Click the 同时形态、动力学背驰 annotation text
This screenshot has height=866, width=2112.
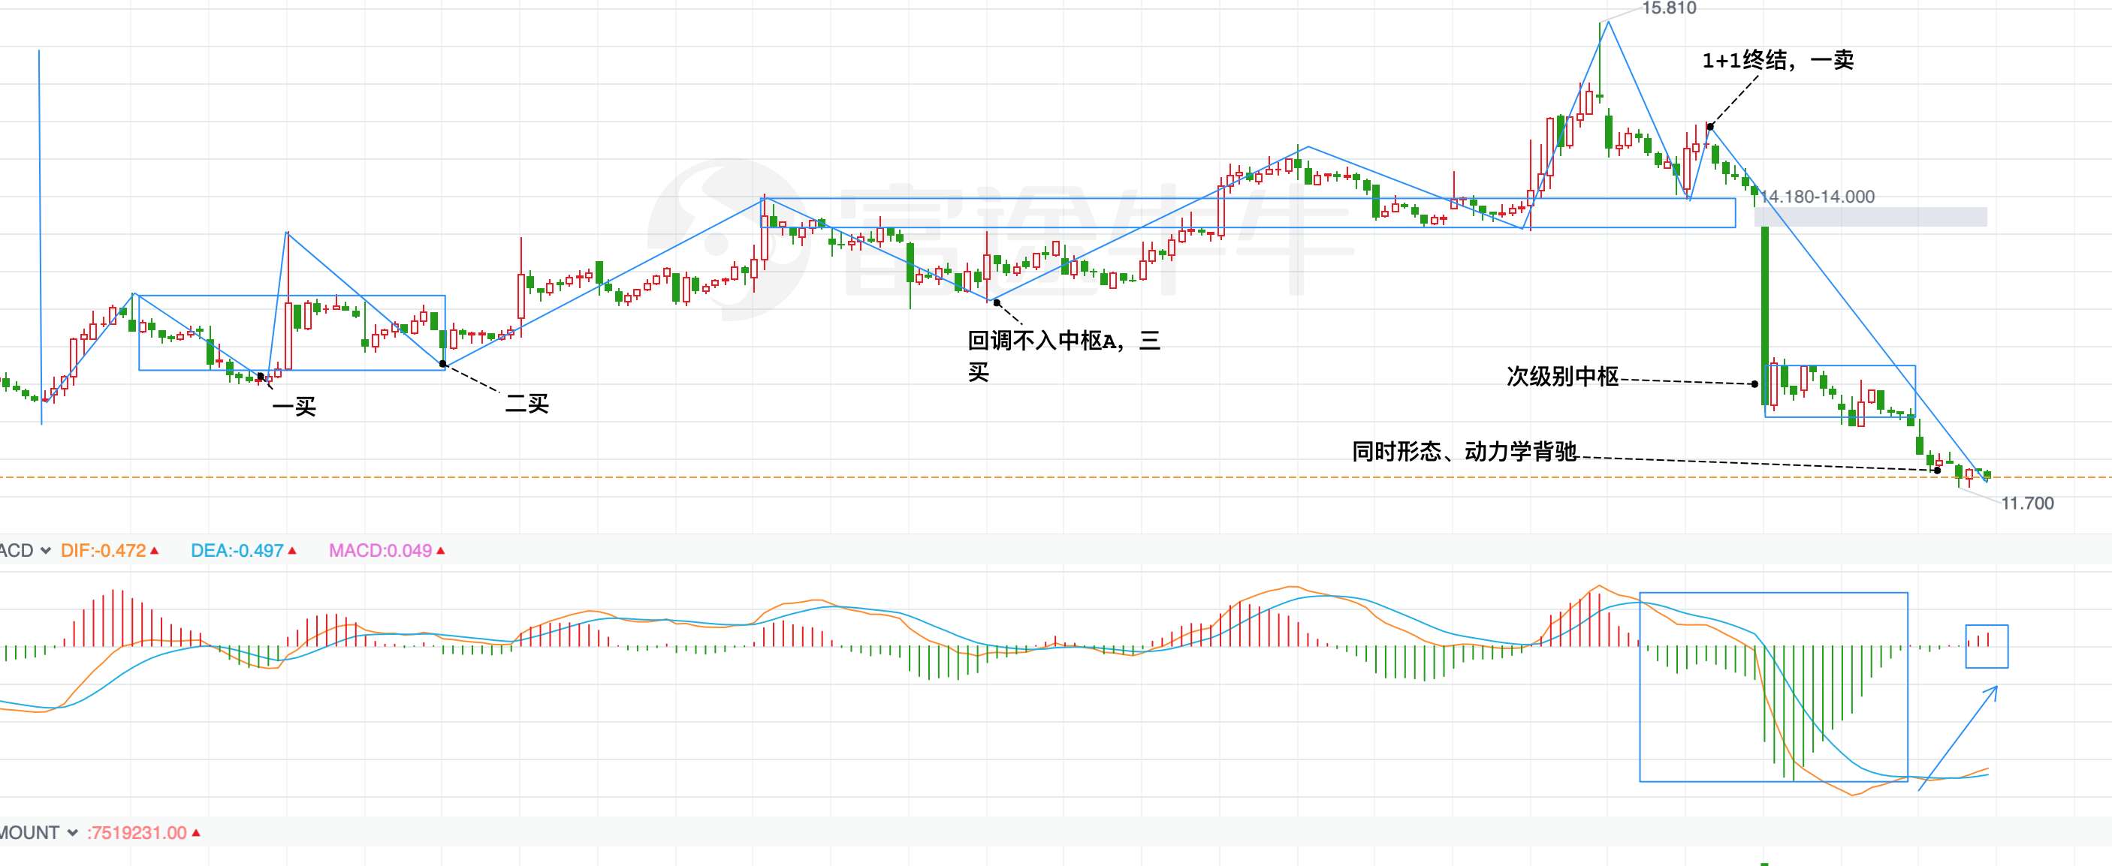pyautogui.click(x=1465, y=452)
